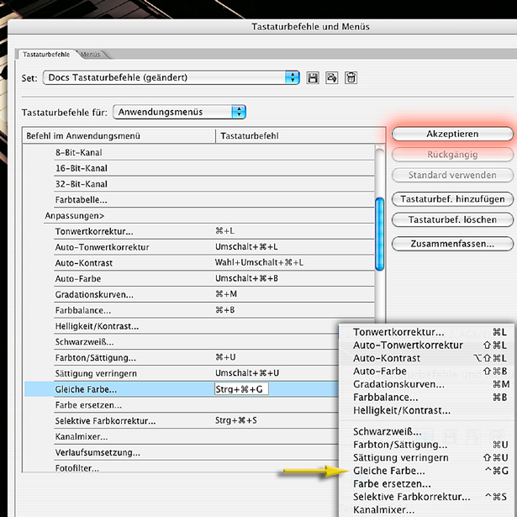Choose Gleiche Farbe in popup menu

(389, 471)
